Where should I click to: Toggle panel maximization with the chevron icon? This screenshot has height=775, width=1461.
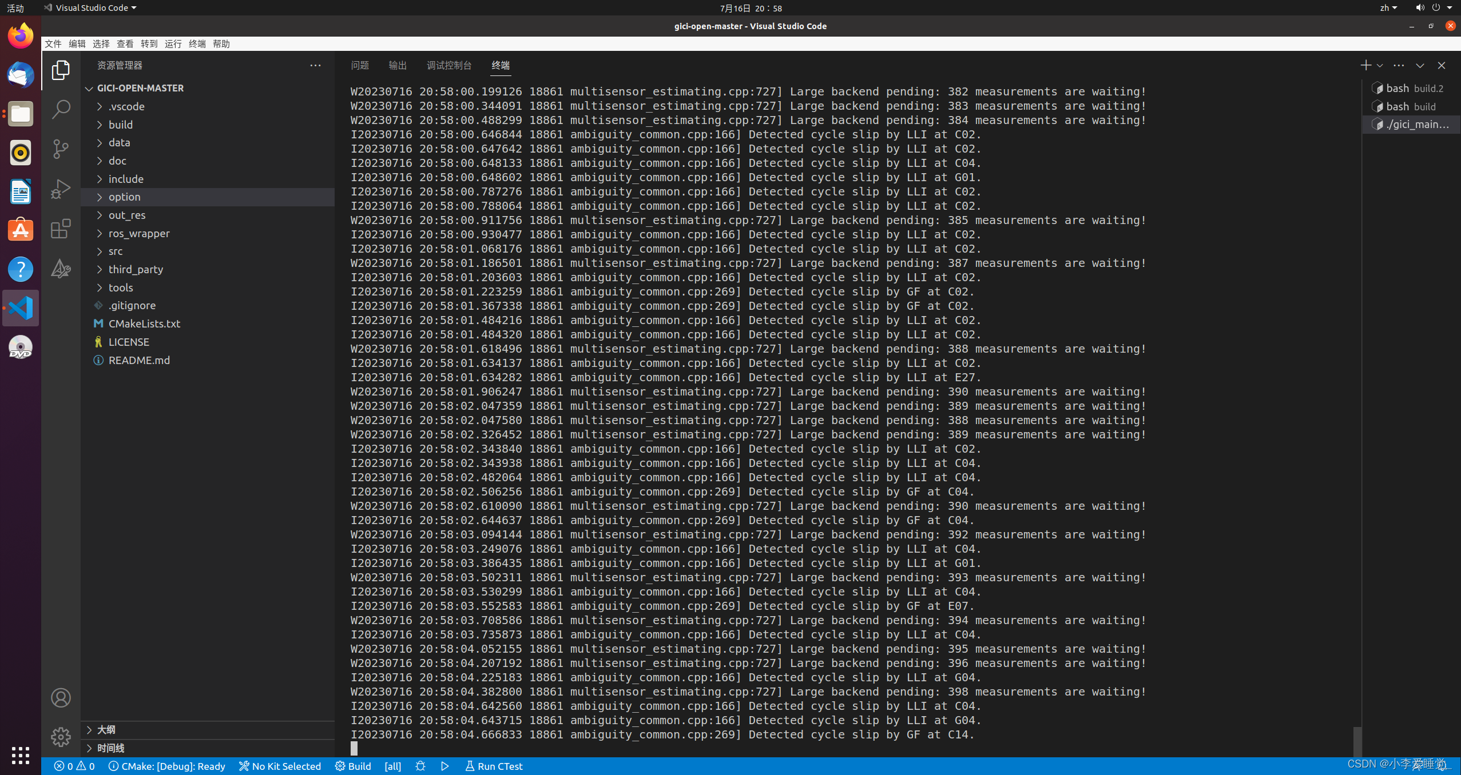(1420, 65)
